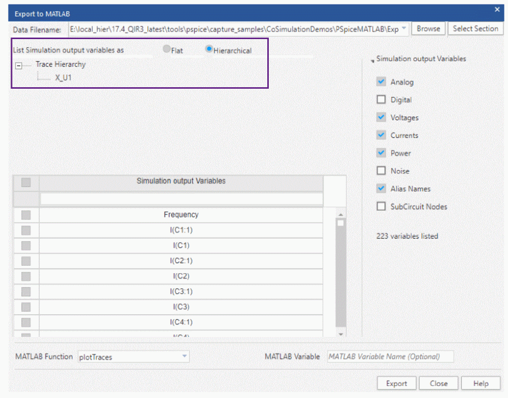
Task: Click the Simulation output Variables column header
Action: pos(181,182)
